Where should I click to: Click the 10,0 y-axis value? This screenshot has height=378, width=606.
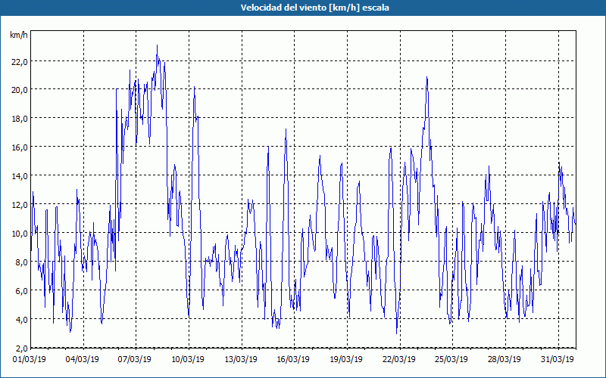[x=20, y=234]
